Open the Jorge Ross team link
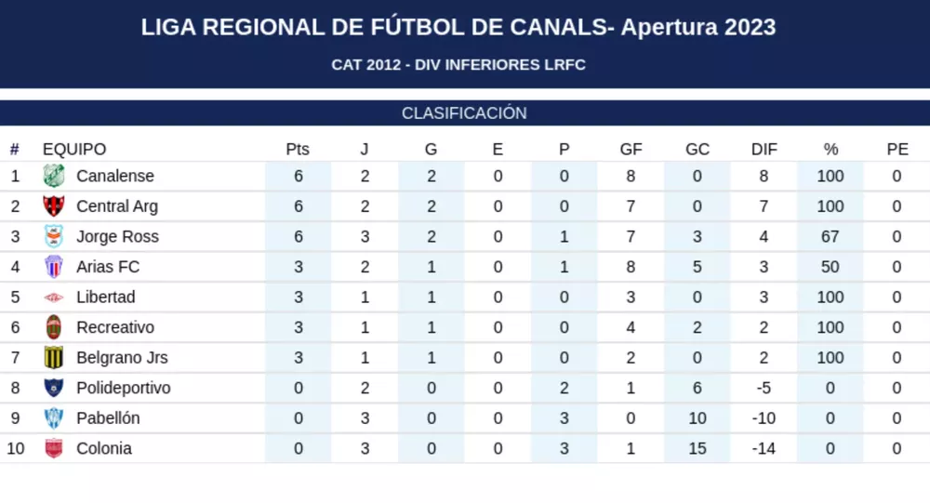Viewport: 930px width, 503px height. tap(117, 236)
